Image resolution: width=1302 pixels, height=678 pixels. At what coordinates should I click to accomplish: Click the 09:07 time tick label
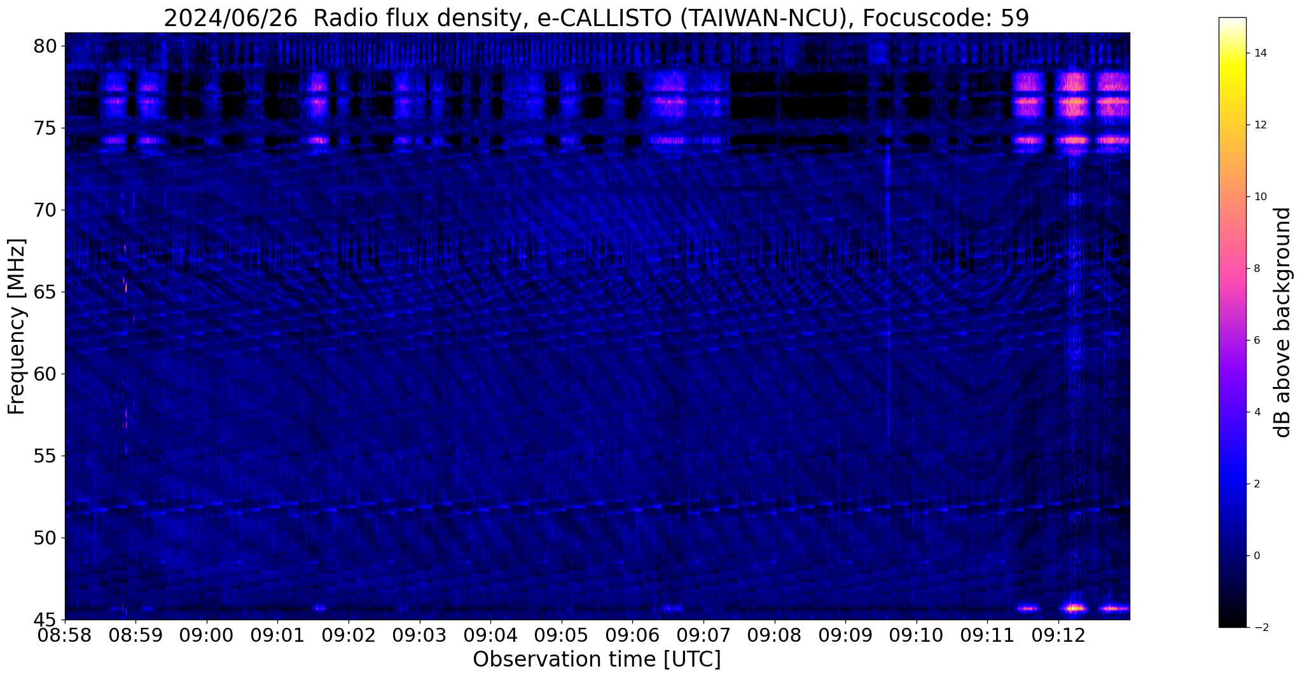[703, 635]
